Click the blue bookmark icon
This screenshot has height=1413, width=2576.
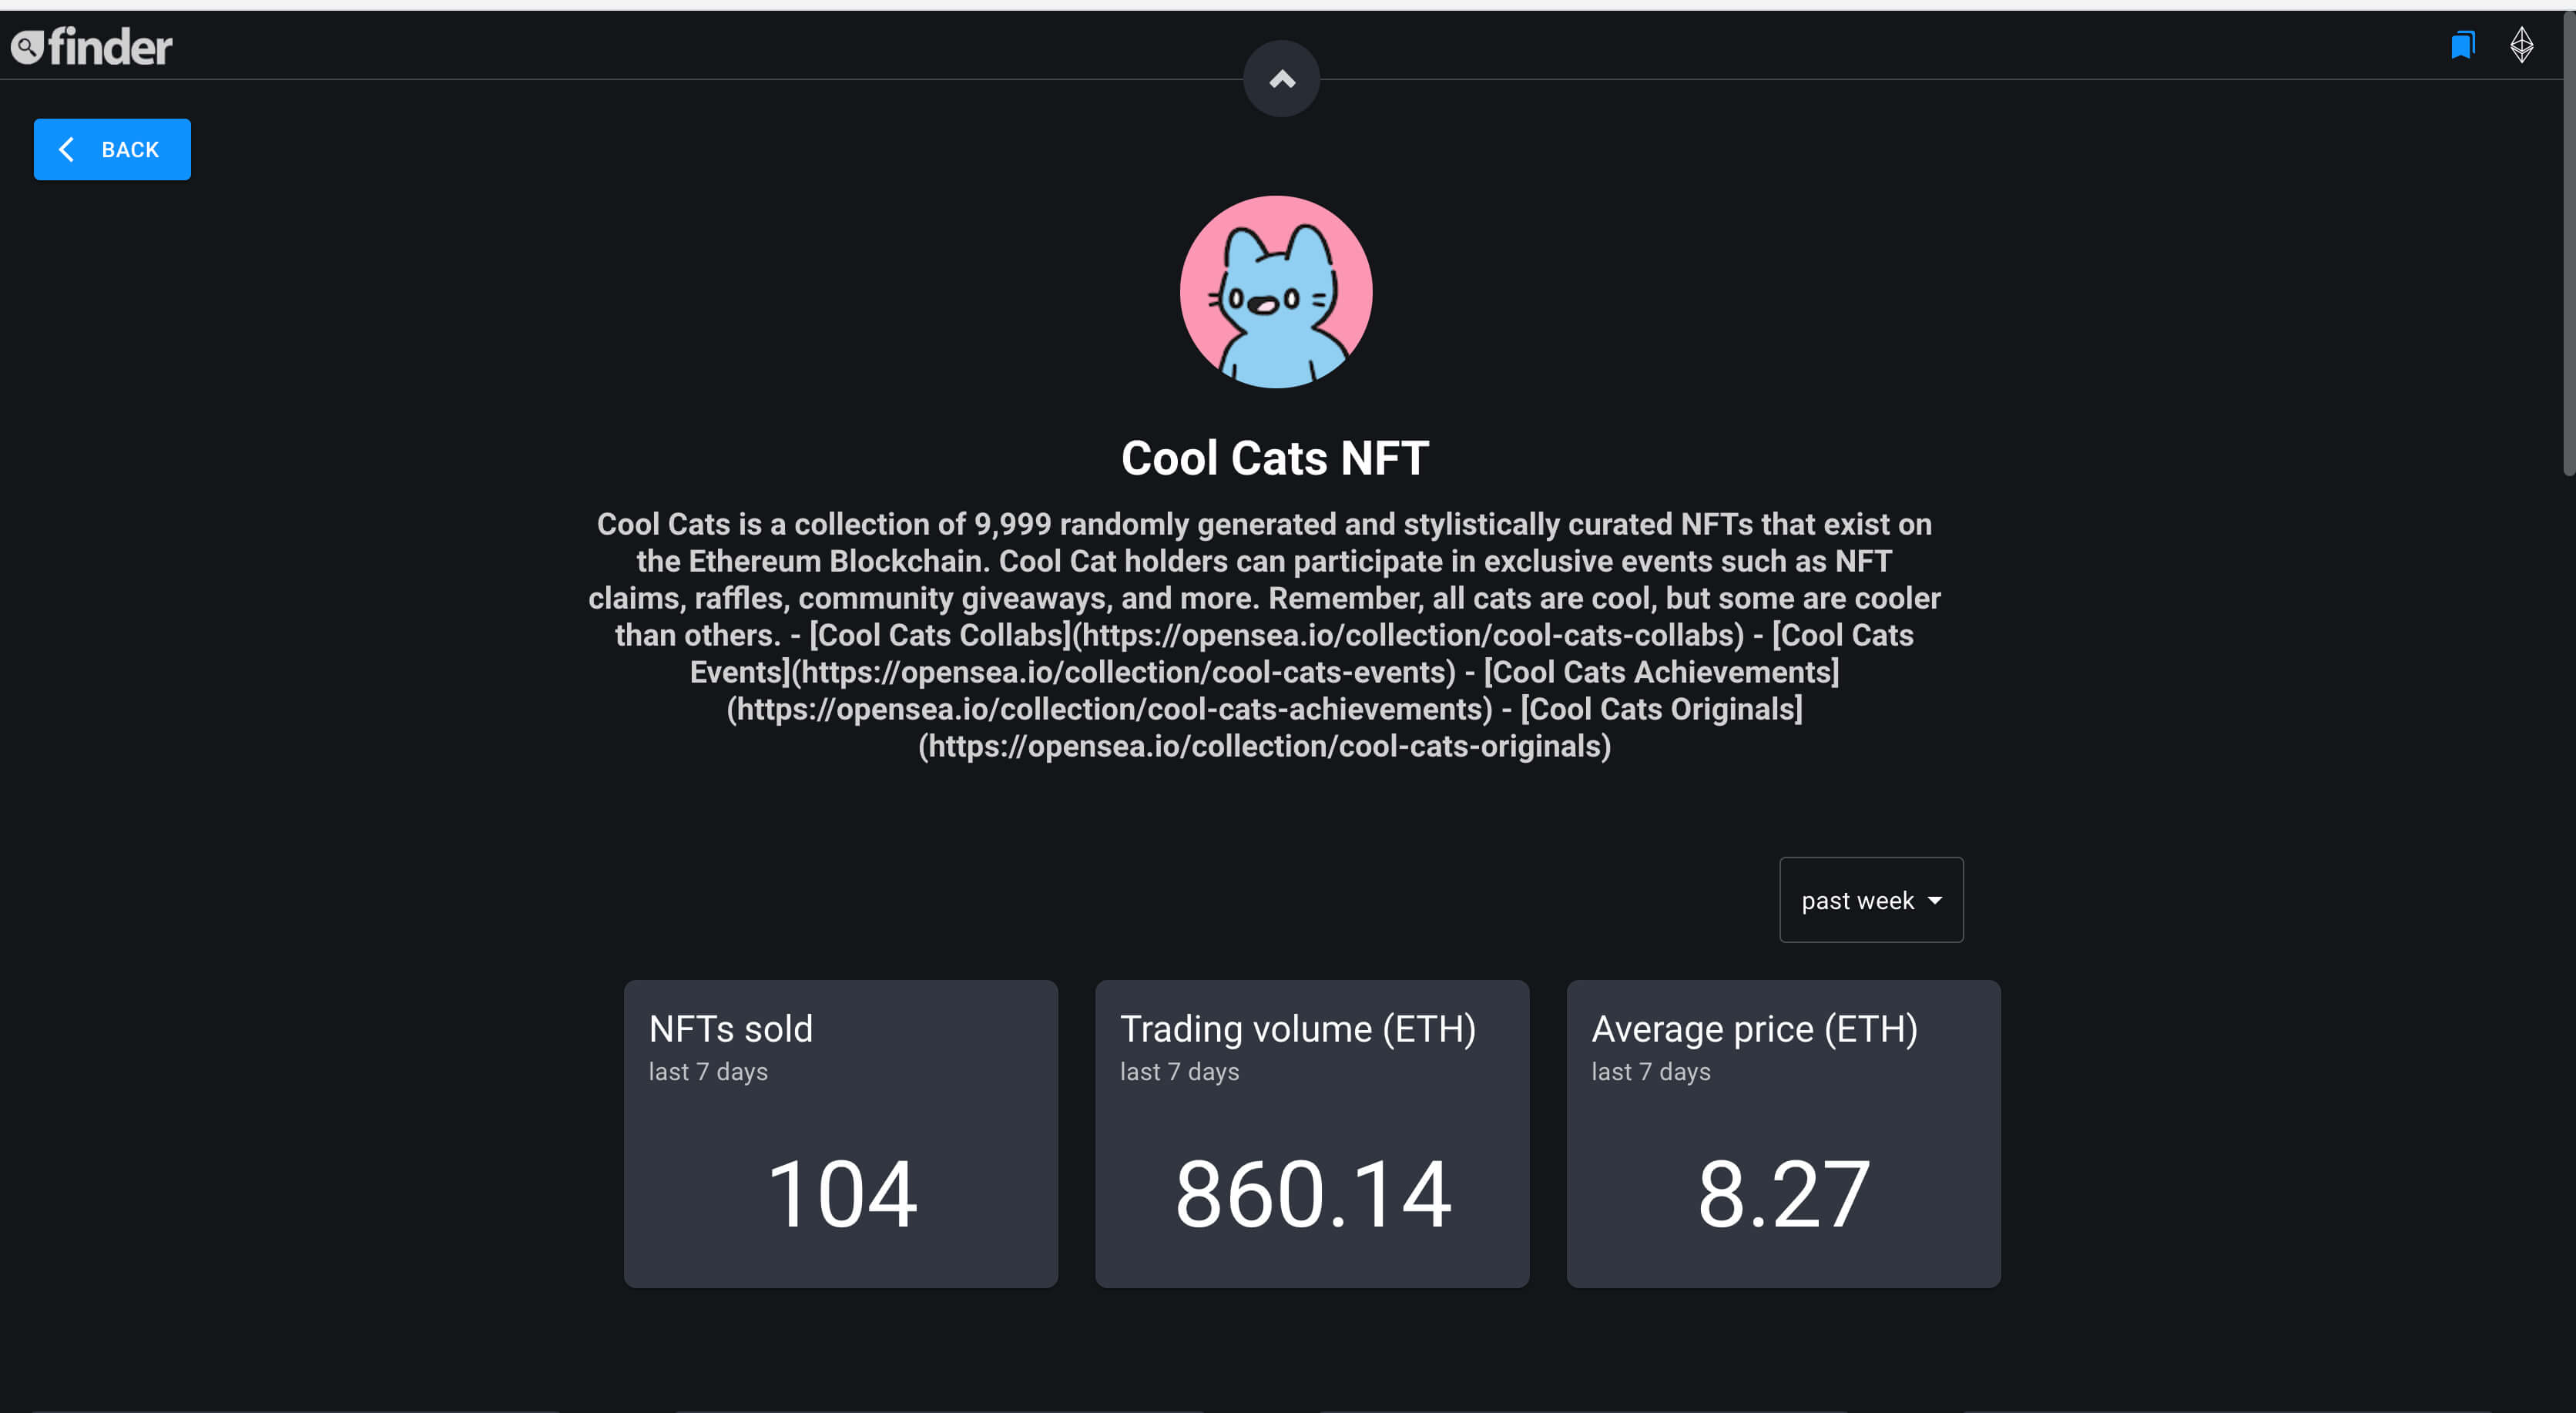click(x=2462, y=45)
